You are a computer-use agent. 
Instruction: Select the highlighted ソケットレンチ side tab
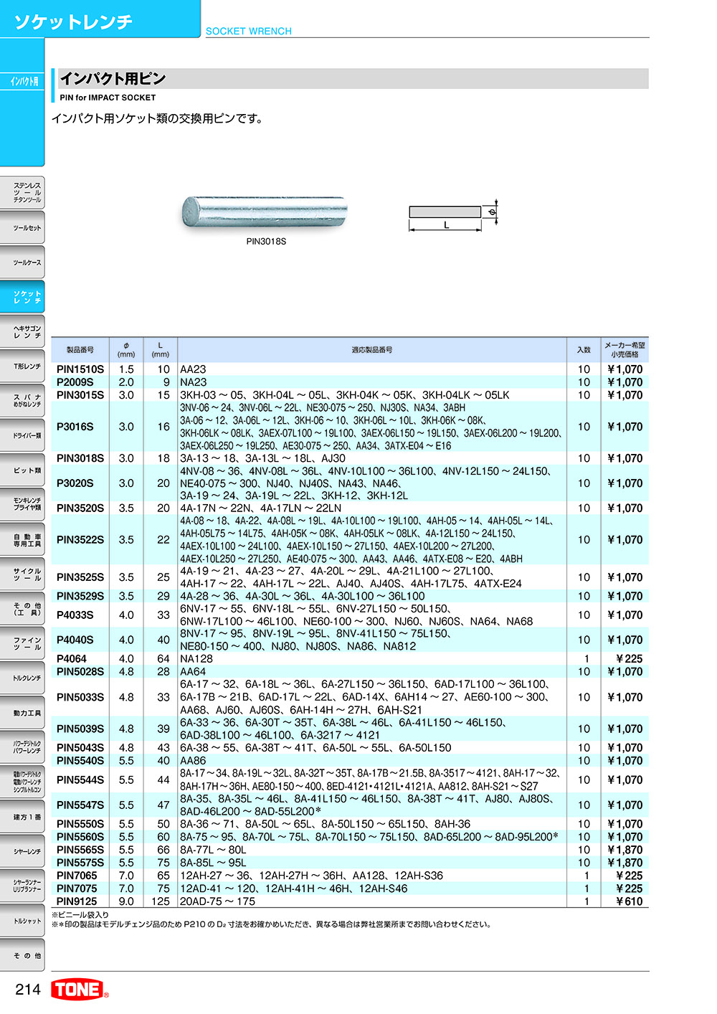pyautogui.click(x=23, y=297)
